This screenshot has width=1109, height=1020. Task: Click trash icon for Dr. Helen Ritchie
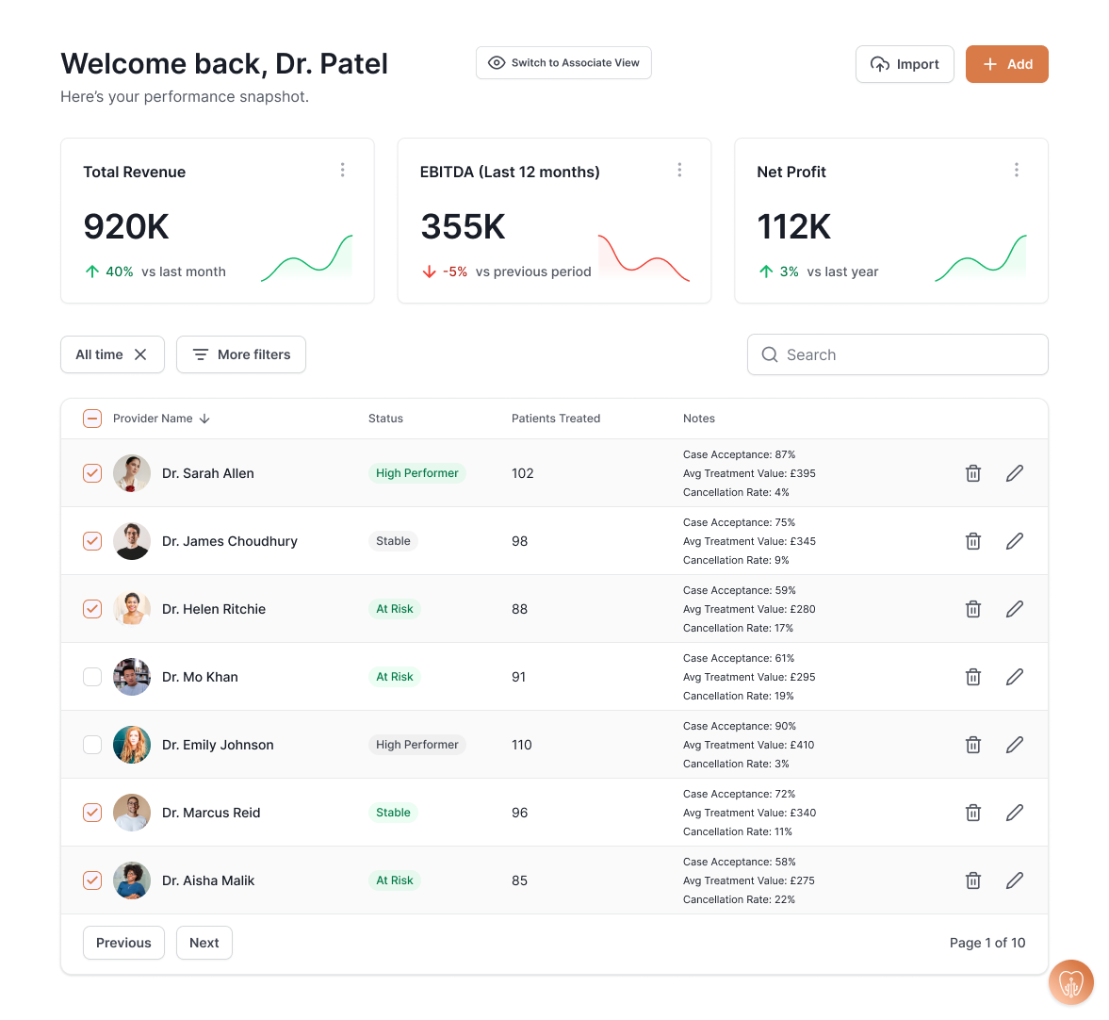click(973, 609)
